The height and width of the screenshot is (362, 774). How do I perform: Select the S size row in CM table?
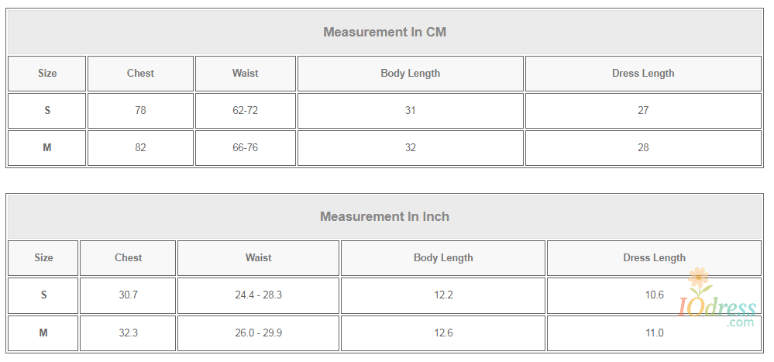coord(46,111)
